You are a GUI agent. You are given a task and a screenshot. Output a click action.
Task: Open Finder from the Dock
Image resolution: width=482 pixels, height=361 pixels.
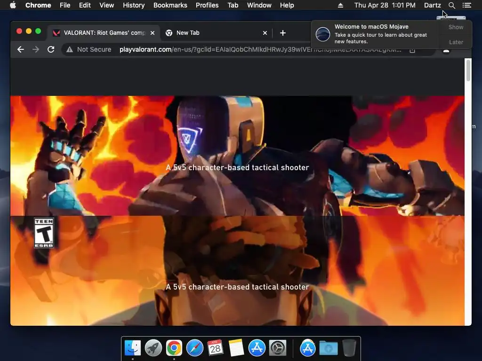point(133,348)
